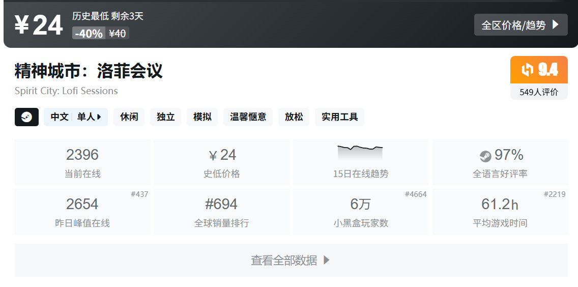Click the #437 rank label

point(140,194)
